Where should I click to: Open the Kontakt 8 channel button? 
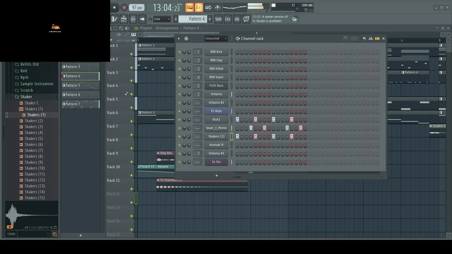point(216,145)
